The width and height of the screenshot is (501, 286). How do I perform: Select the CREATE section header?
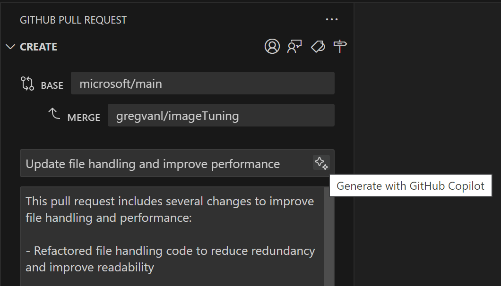pyautogui.click(x=38, y=47)
